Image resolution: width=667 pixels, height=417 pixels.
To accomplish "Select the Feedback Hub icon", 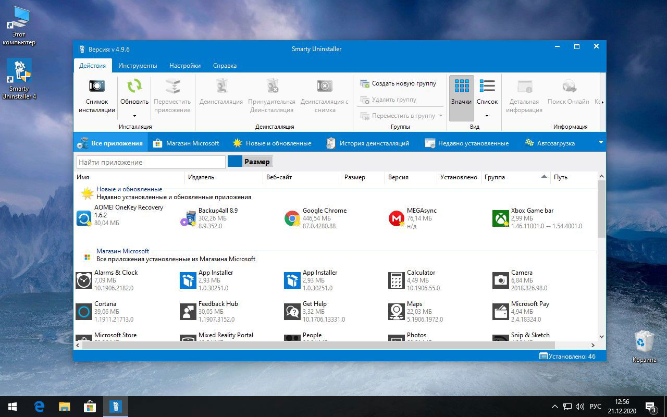I will click(188, 311).
